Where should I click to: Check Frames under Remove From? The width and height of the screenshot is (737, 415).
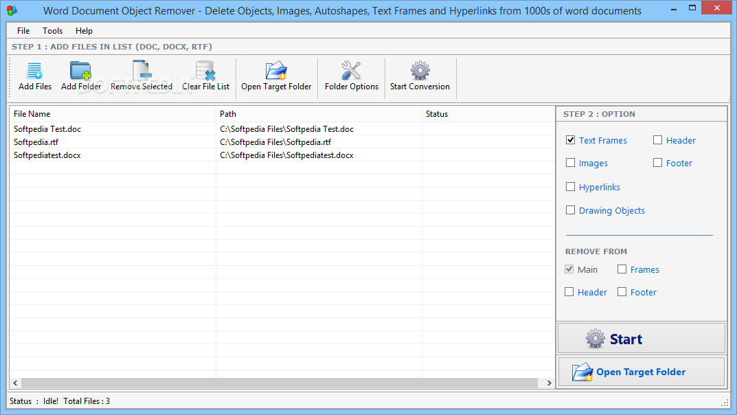[622, 269]
